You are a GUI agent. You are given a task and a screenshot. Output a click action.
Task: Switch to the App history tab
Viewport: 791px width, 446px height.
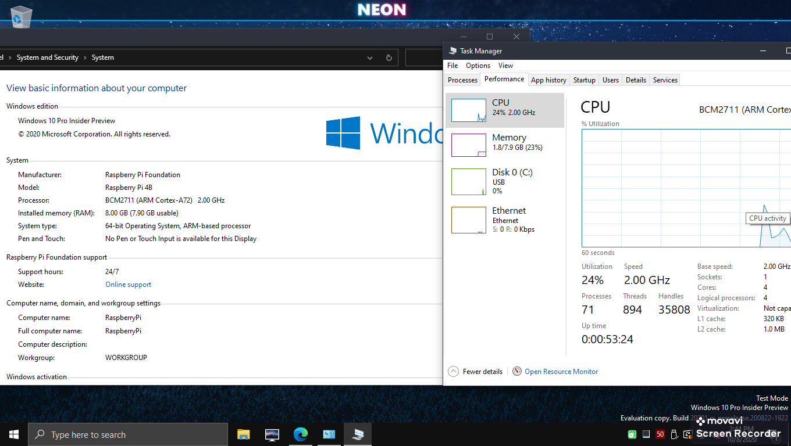[x=548, y=80]
